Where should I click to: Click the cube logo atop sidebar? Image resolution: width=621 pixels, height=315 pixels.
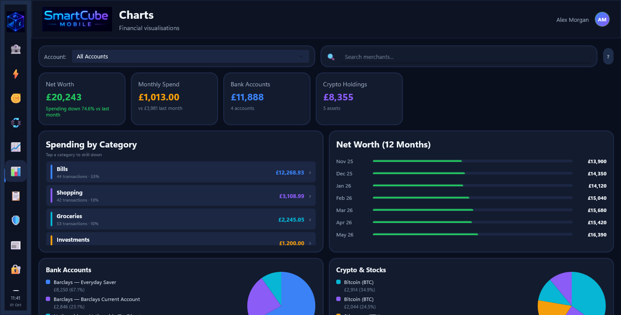point(16,22)
